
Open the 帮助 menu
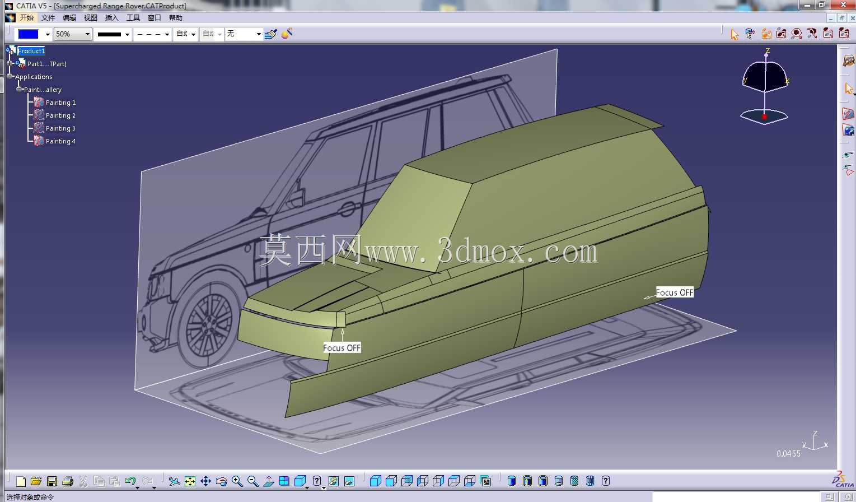coord(176,18)
